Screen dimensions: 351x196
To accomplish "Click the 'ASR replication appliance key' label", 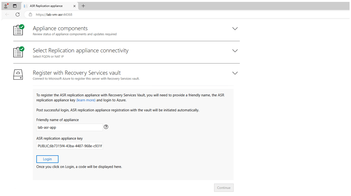I will click(59, 138).
